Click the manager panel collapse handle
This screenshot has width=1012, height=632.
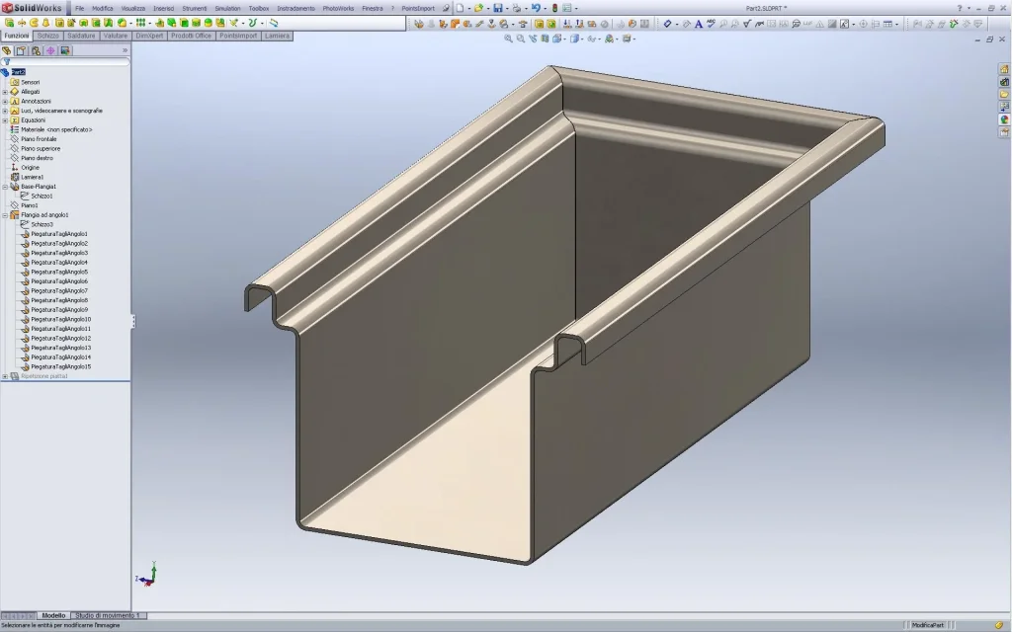coord(133,321)
